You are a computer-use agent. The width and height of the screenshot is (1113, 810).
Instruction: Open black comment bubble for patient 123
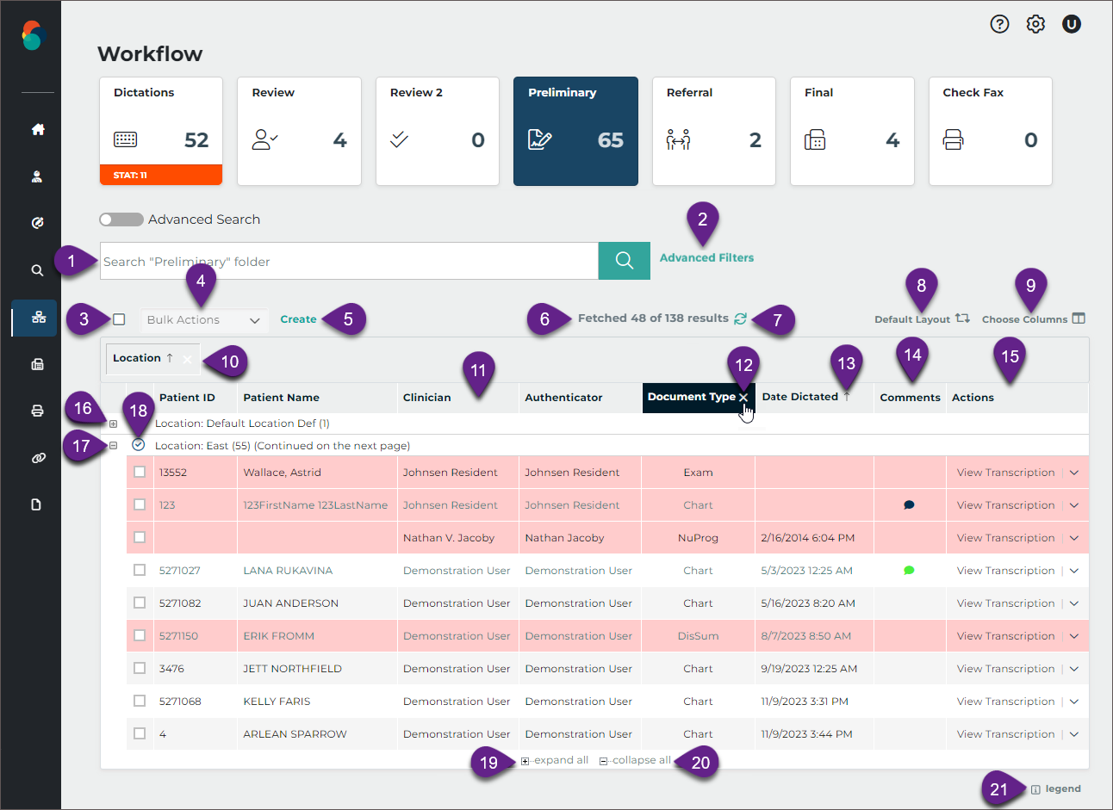coord(909,505)
